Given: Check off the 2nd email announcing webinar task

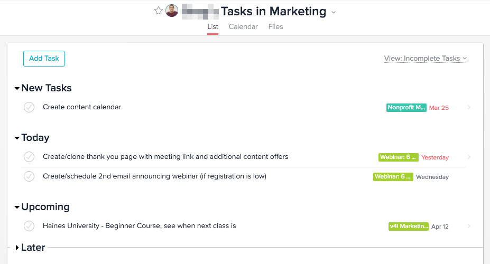Looking at the screenshot, I should point(29,176).
